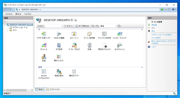Click the scroll left arrow in 接続 pane
The height and width of the screenshot is (98, 180).
(4, 90)
